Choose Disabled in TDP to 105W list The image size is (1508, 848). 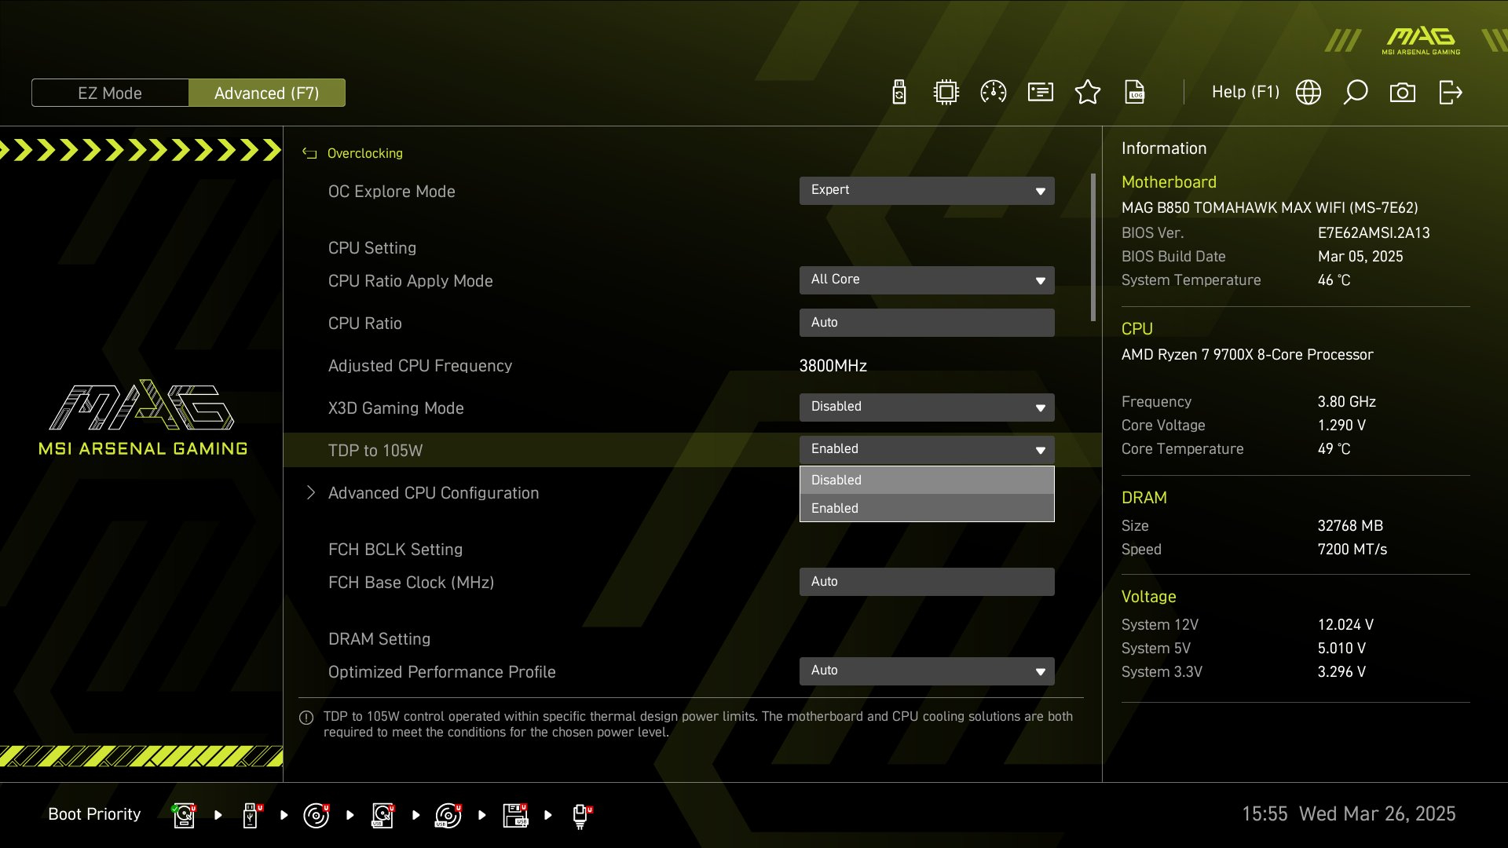click(927, 480)
